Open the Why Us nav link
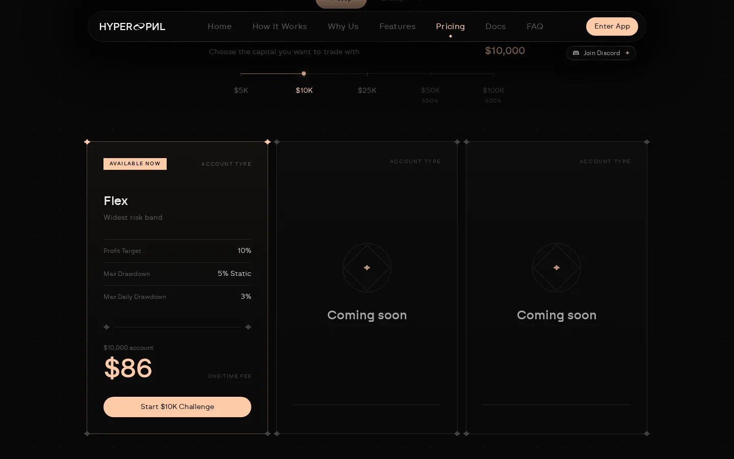 pyautogui.click(x=343, y=27)
